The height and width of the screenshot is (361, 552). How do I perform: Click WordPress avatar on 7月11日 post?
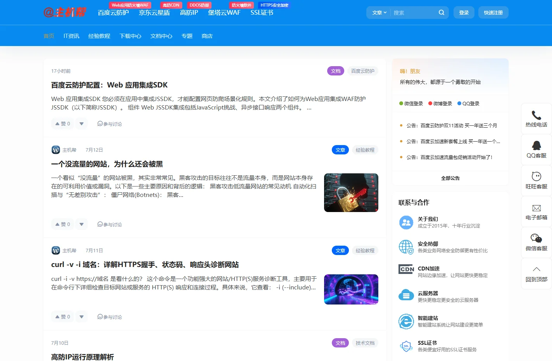pos(56,250)
